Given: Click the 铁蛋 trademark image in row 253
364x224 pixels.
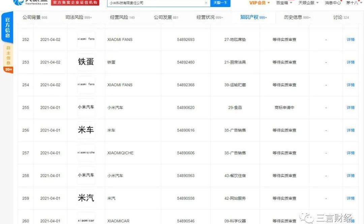Looking at the screenshot, I should point(86,62).
